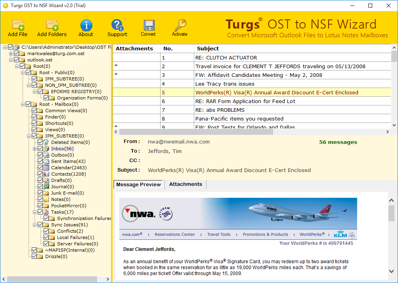Click the Conflicts folder icon
The height and width of the screenshot is (283, 398).
[x=52, y=231]
